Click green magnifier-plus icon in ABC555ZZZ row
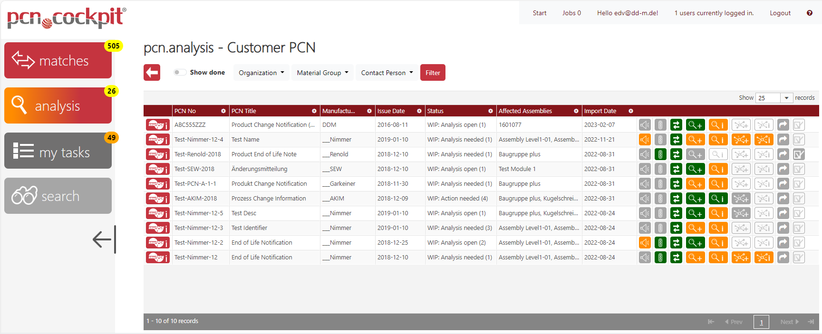This screenshot has height=334, width=822. (695, 125)
